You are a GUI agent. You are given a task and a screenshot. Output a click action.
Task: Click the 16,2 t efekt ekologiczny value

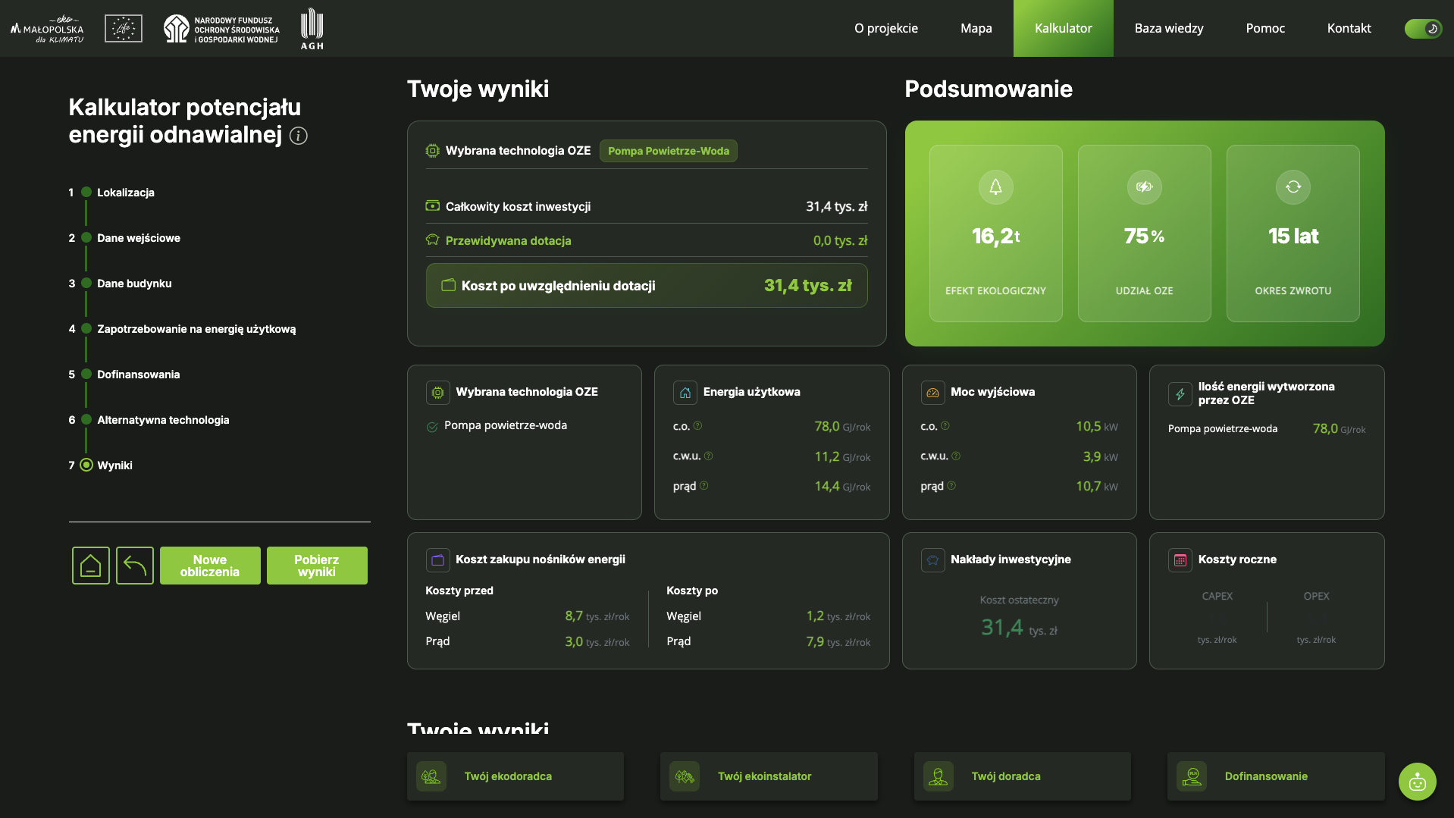[x=995, y=237]
